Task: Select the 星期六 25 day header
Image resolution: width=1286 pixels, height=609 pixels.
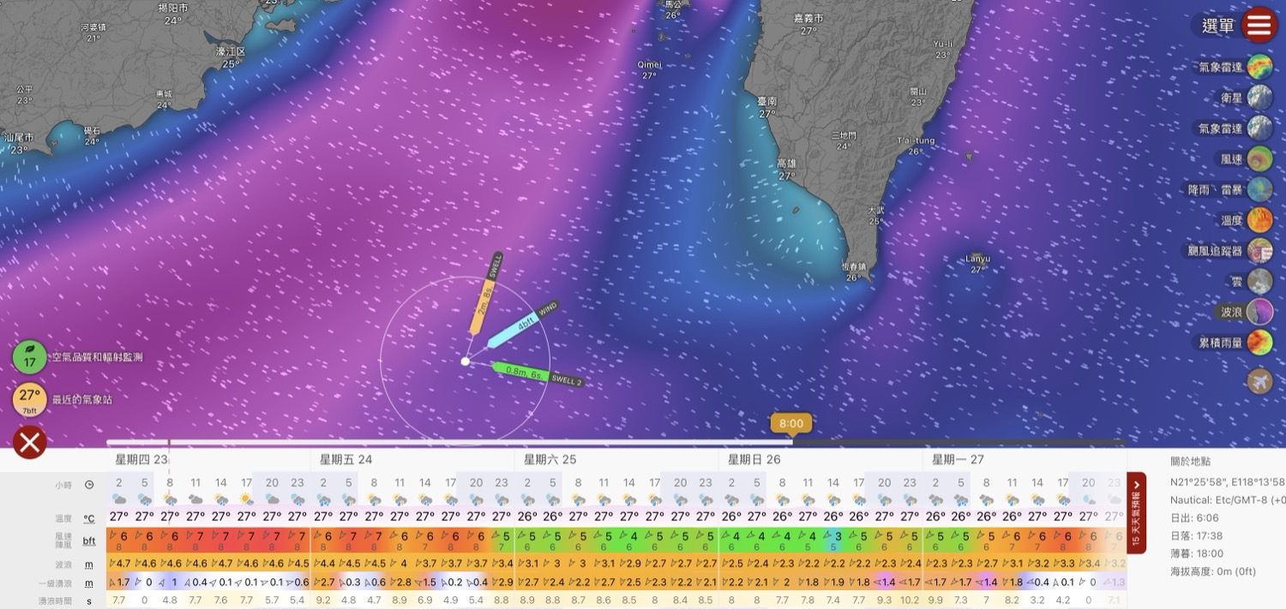Action: point(550,460)
